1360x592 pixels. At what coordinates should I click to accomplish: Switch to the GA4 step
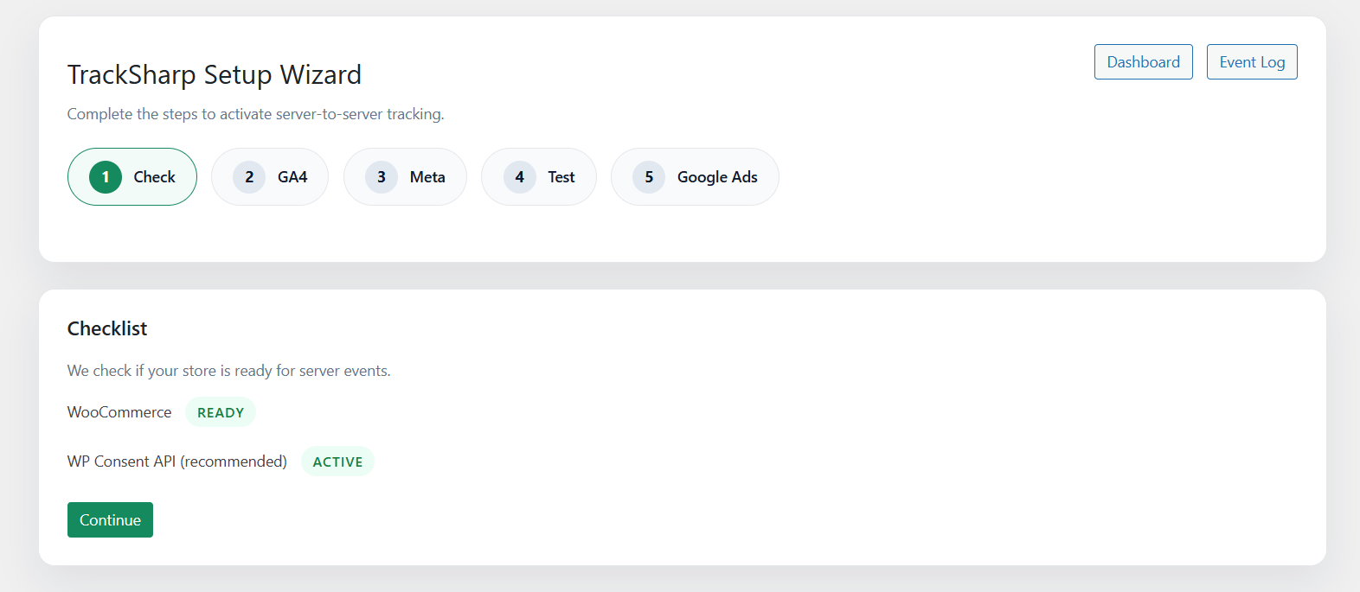point(270,176)
